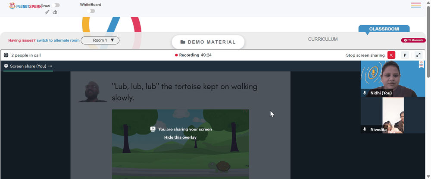Viewport: 431px width, 179px height.
Task: Click the Recording 49:24 indicator
Action: tap(193, 55)
